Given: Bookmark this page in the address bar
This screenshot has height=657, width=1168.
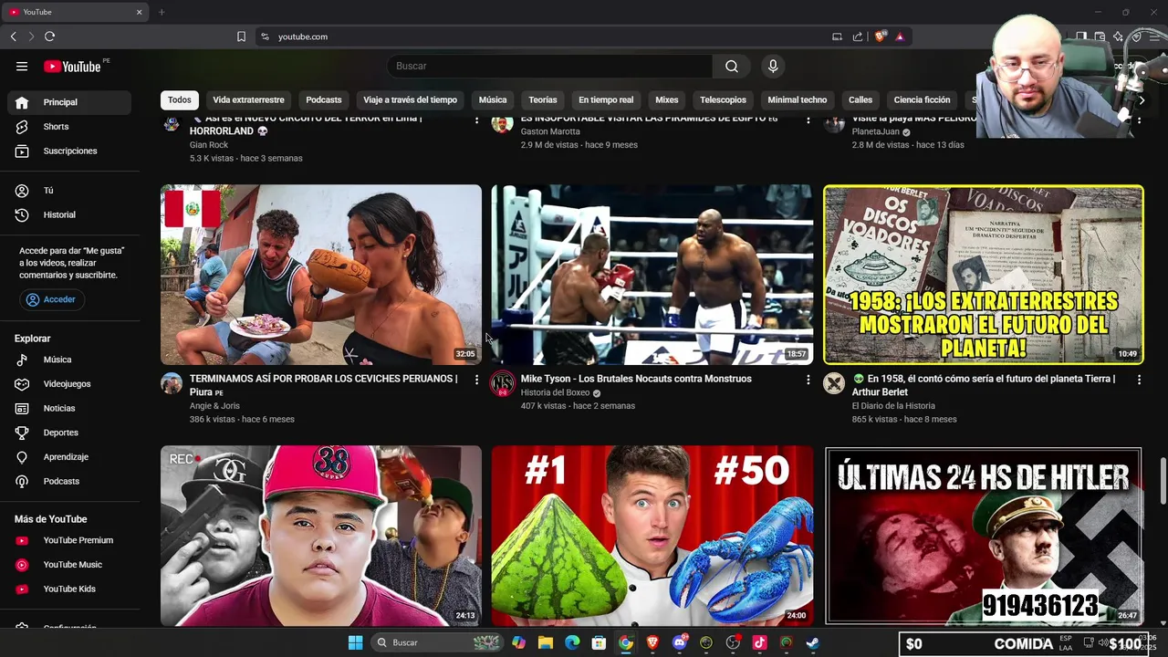Looking at the screenshot, I should [241, 36].
